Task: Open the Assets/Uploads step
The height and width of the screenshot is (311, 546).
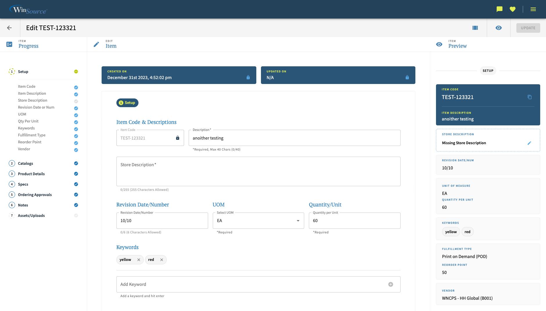Action: click(31, 215)
